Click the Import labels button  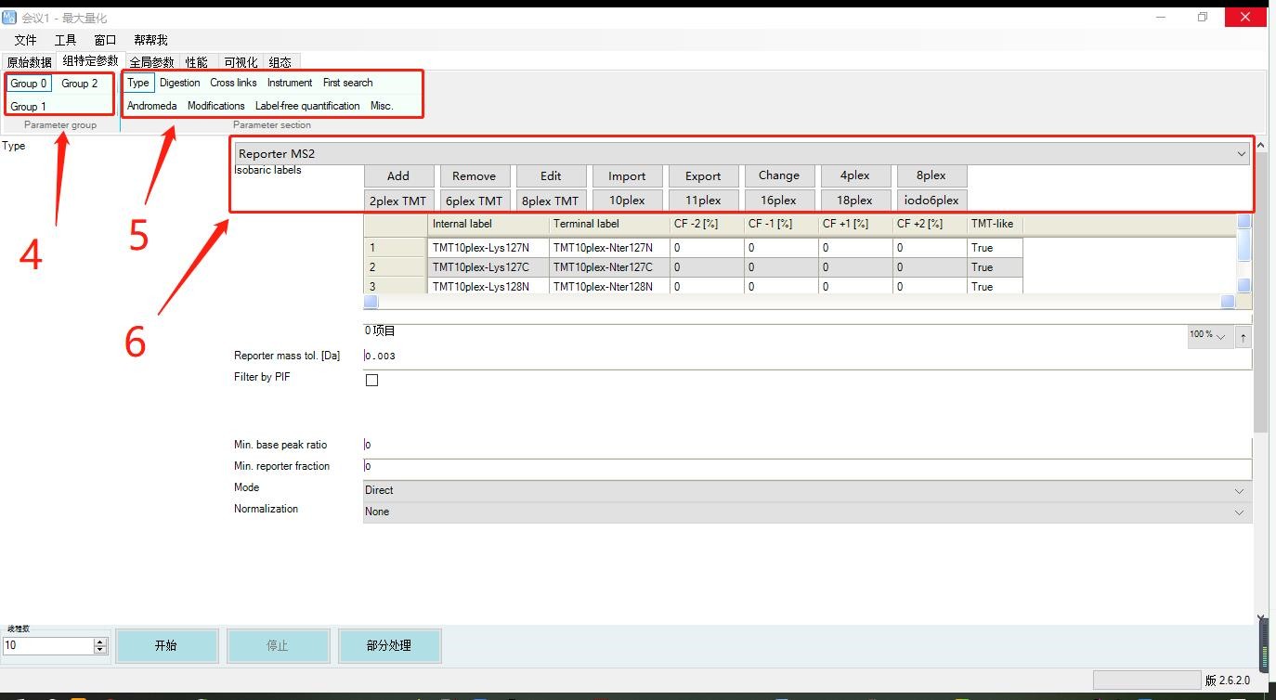tap(627, 175)
